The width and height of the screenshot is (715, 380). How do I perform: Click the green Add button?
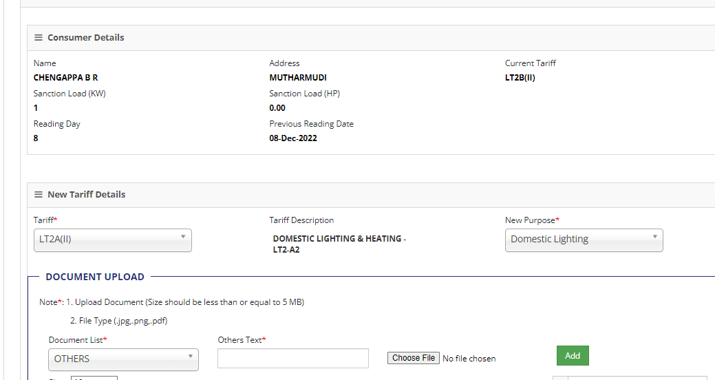pyautogui.click(x=573, y=356)
